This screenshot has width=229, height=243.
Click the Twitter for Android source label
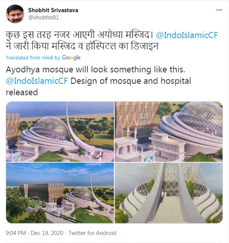(92, 233)
